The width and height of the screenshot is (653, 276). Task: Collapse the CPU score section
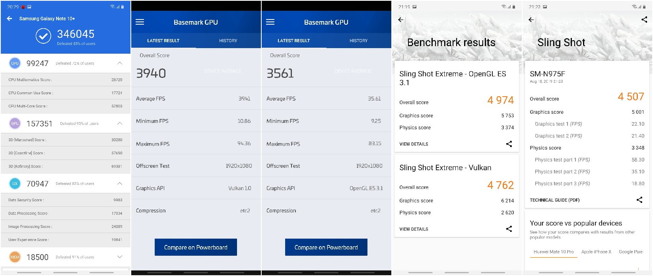(x=120, y=63)
